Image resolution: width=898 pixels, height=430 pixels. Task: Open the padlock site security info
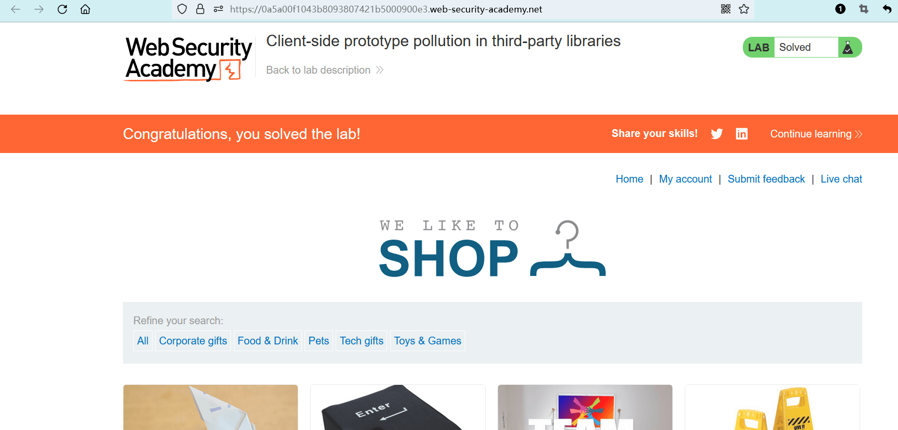200,9
